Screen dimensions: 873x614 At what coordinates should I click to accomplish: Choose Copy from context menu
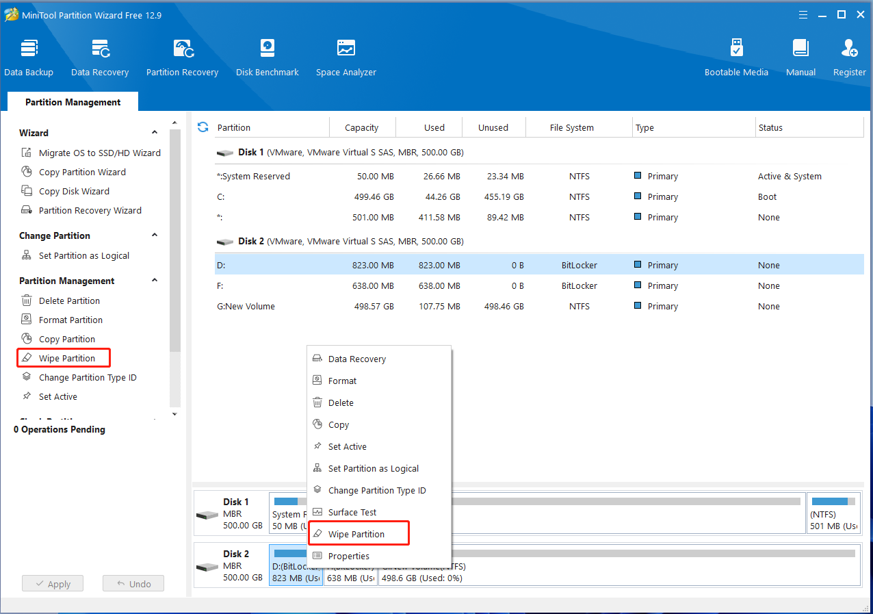point(379,424)
